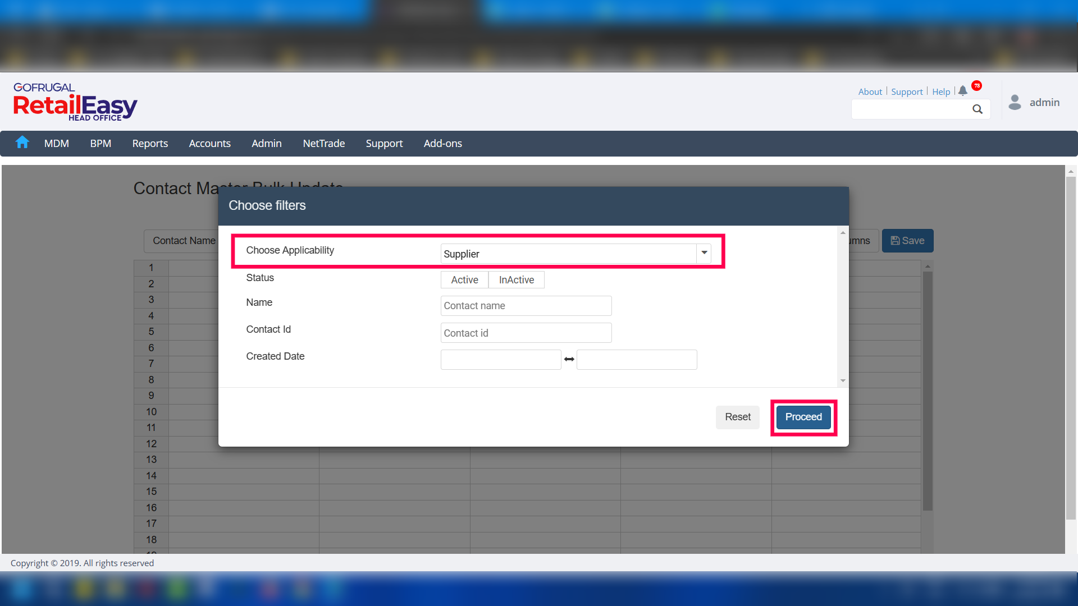This screenshot has width=1078, height=606.
Task: Open the notifications bell icon
Action: pyautogui.click(x=963, y=91)
